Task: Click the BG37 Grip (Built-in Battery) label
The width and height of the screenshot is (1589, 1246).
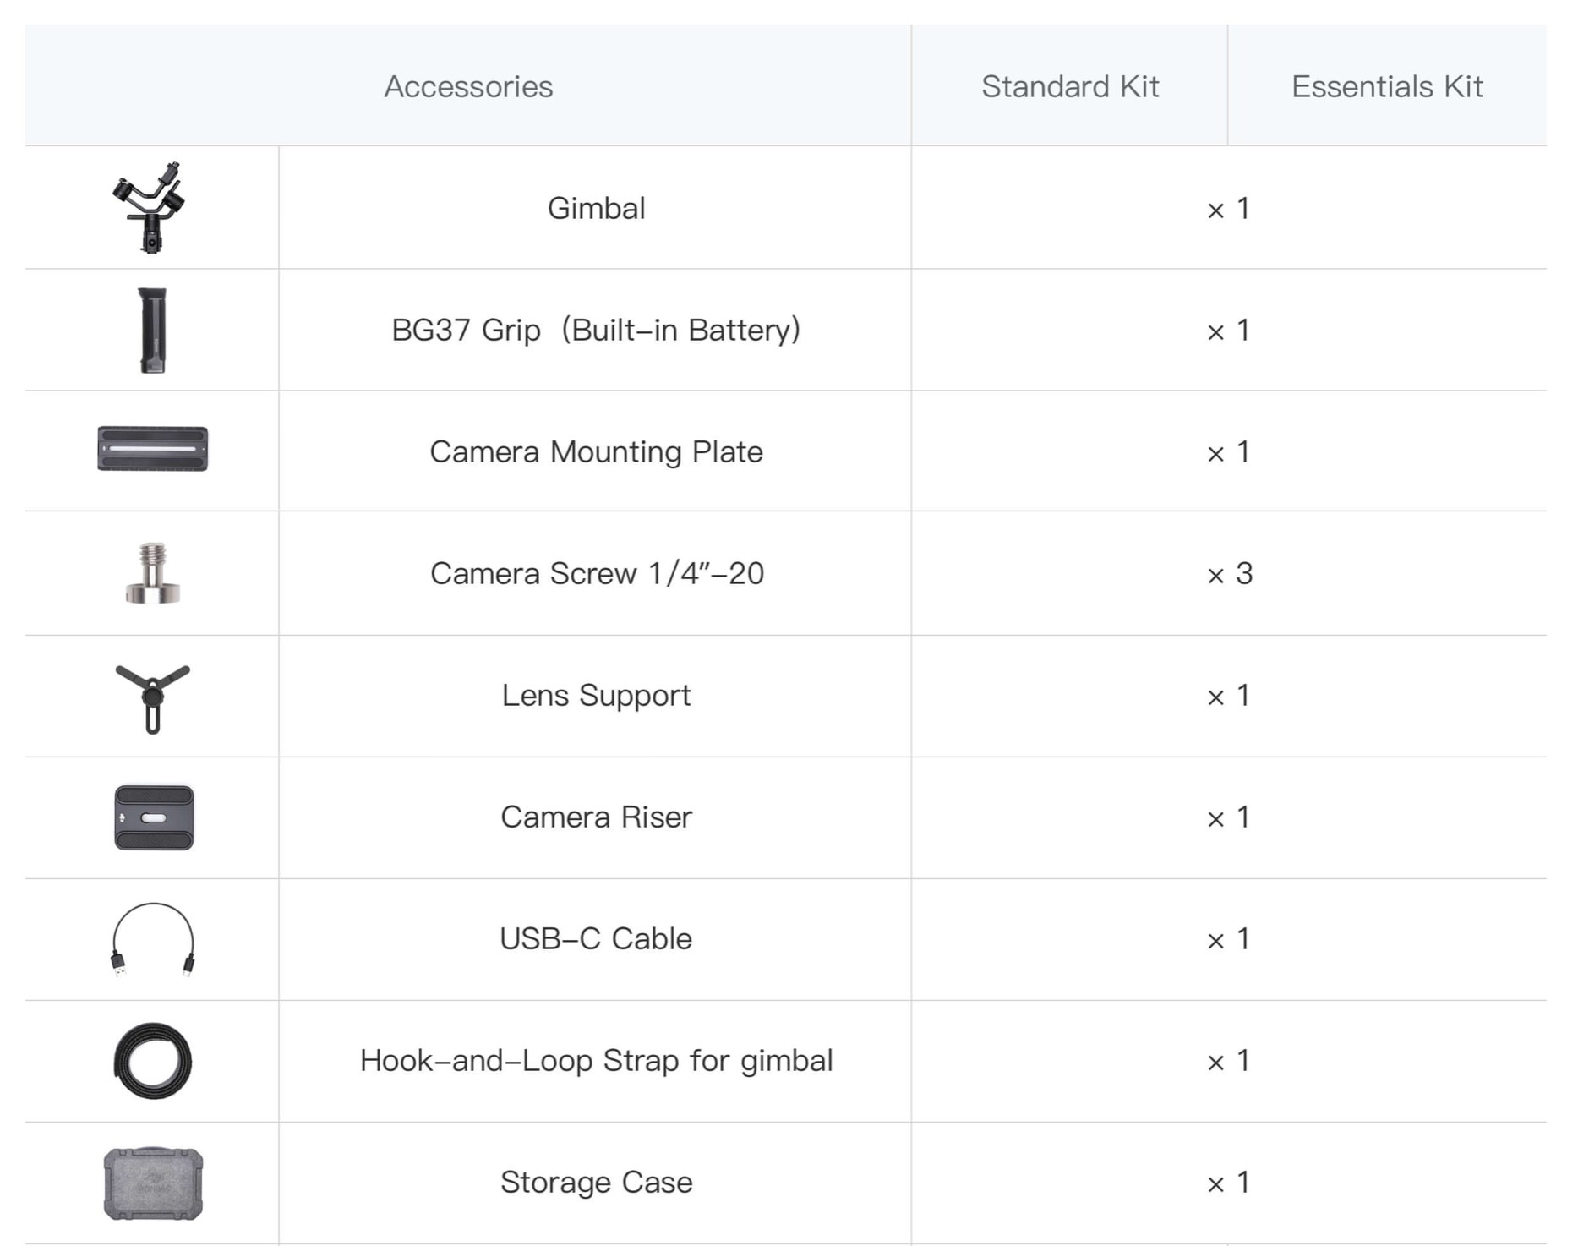Action: 596,330
